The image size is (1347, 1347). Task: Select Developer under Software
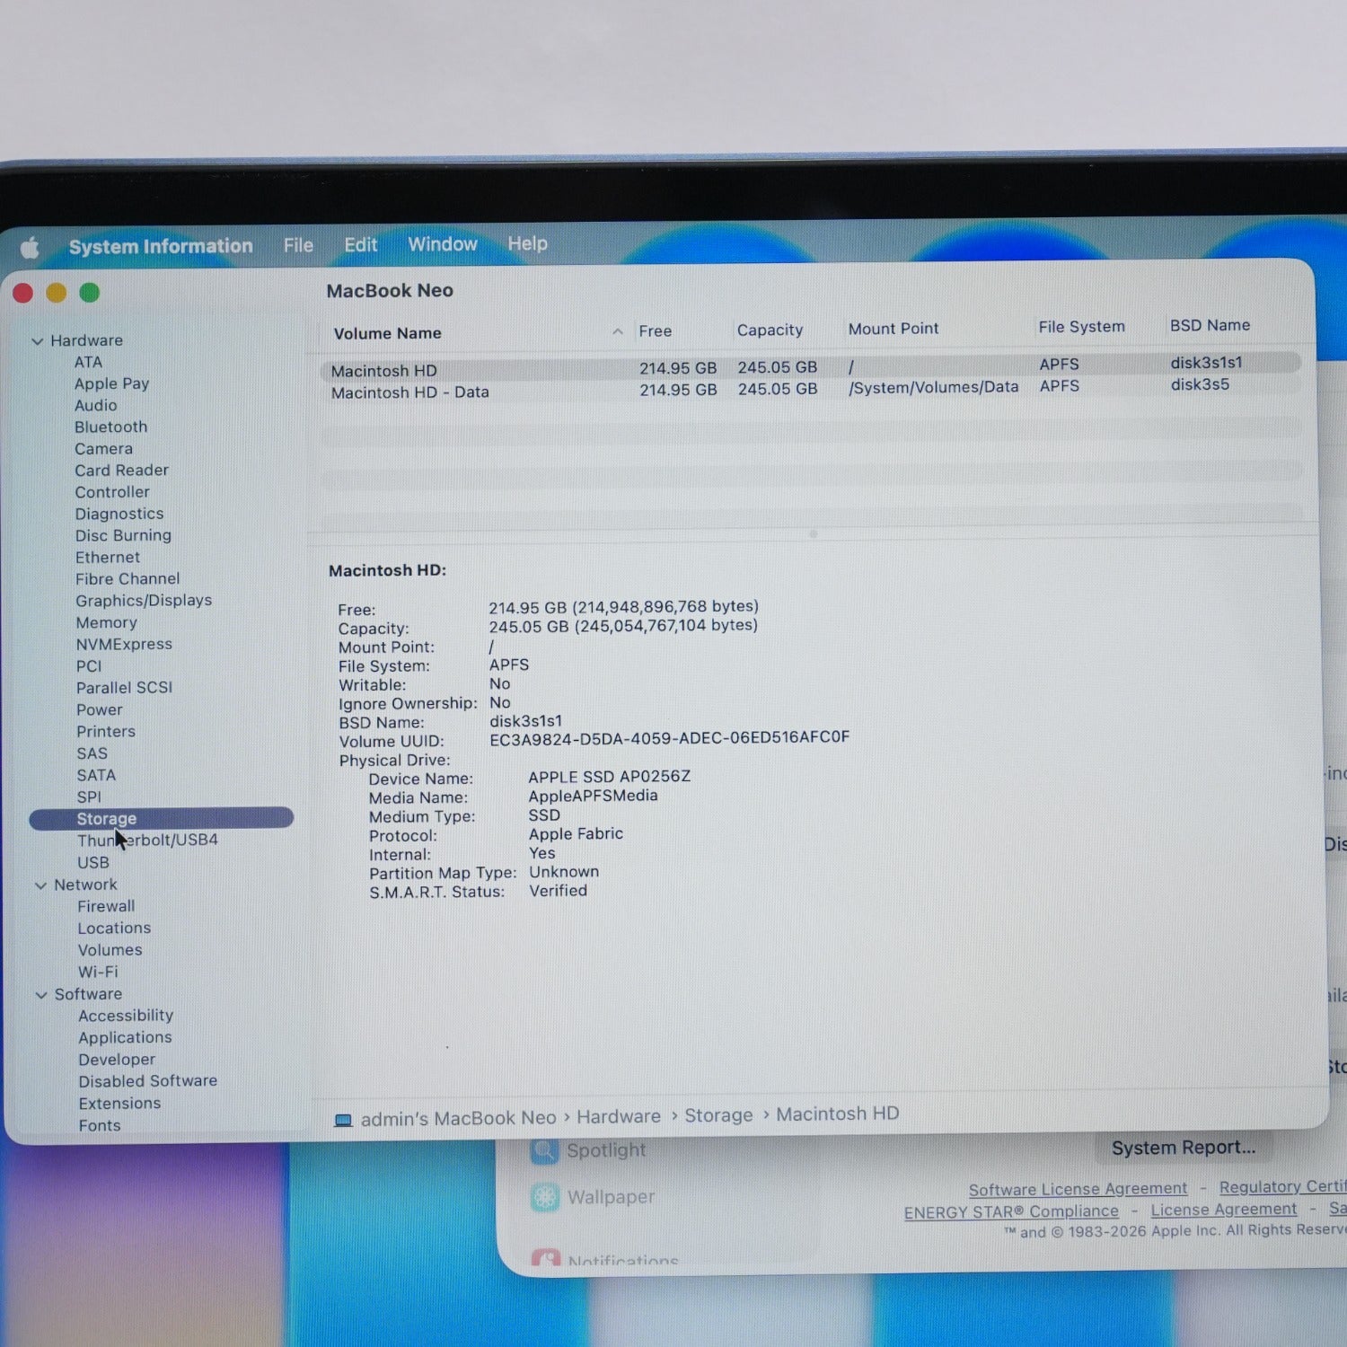tap(117, 1060)
